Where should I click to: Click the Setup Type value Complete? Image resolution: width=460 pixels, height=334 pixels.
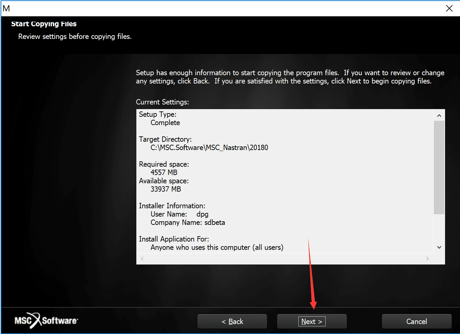point(165,122)
